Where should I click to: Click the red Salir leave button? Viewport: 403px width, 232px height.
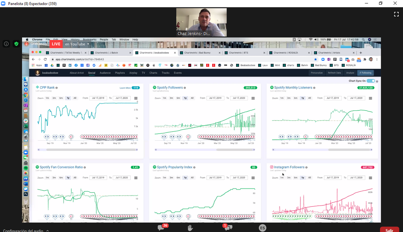pos(389,230)
